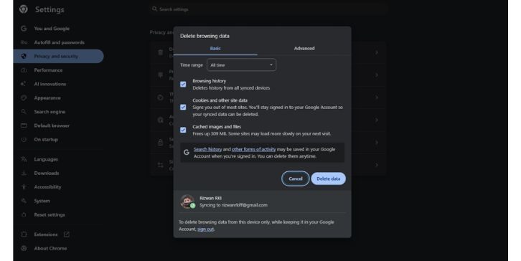Click the Performance gauge icon
Screen dimensions: 521x261
24,70
